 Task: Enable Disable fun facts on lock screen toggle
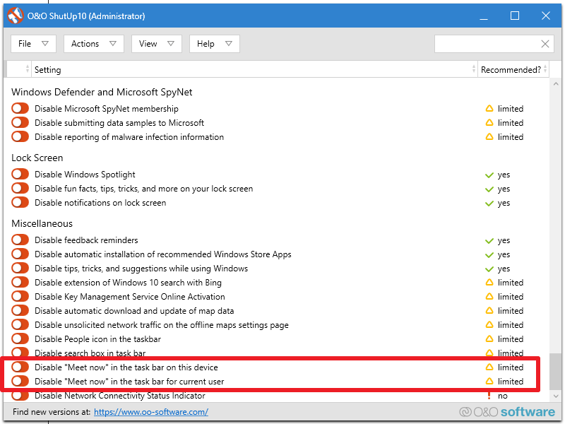[20, 188]
